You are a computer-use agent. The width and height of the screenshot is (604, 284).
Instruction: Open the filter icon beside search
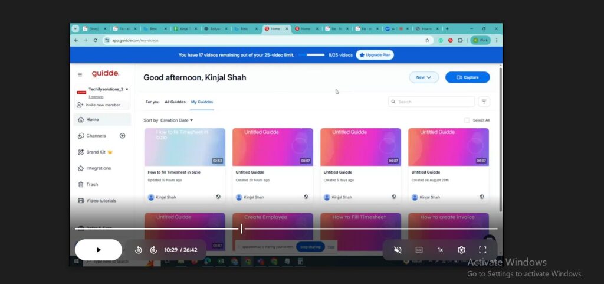coord(484,102)
